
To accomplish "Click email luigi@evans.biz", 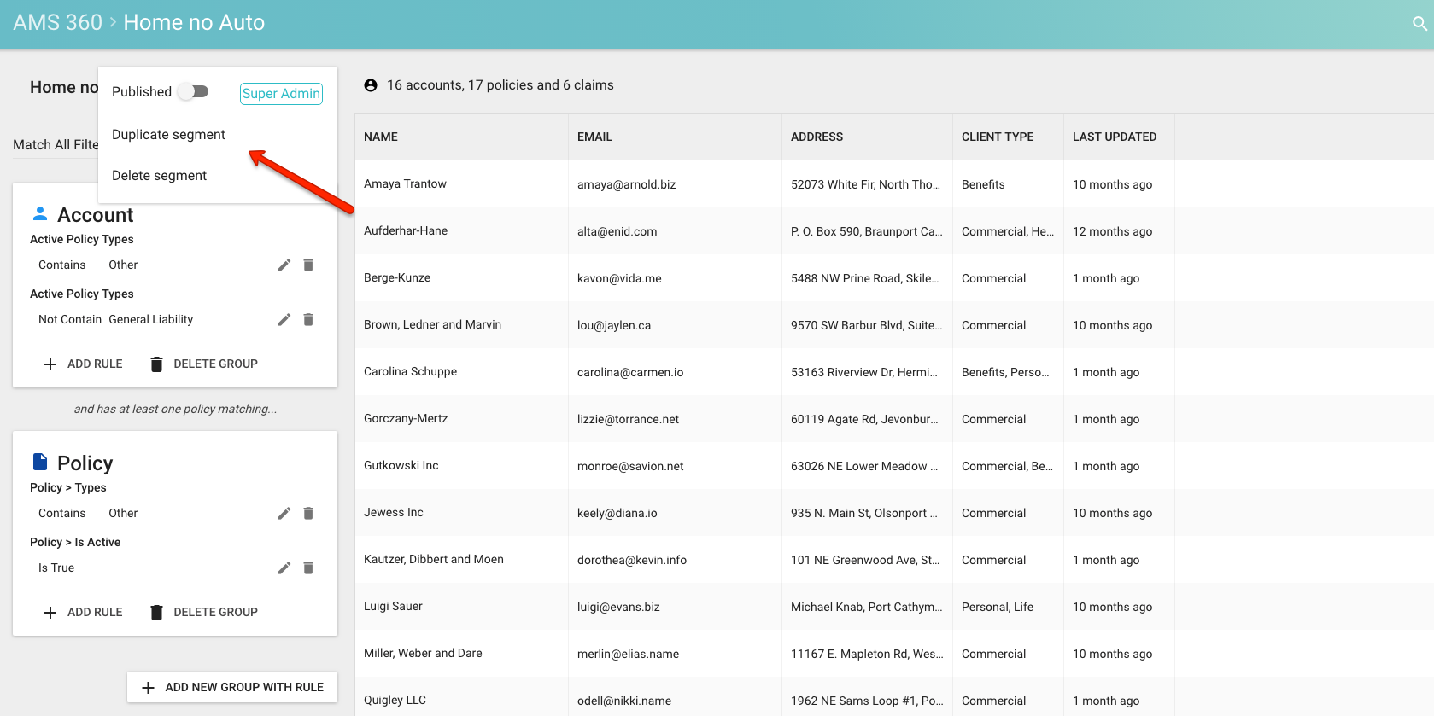I will (x=618, y=607).
